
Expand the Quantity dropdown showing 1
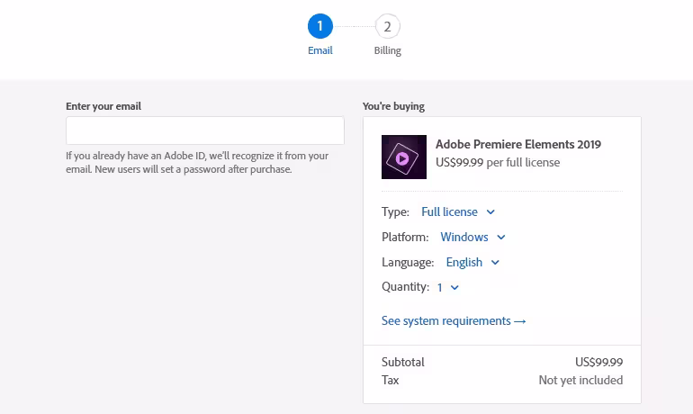448,287
